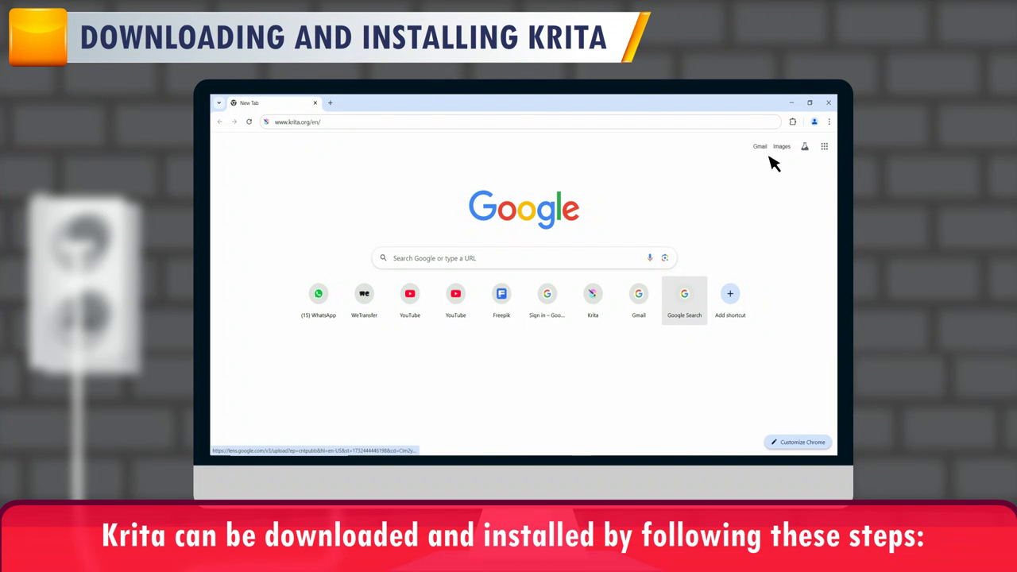Focus the address bar showing www.krita.org/en/

(x=520, y=122)
